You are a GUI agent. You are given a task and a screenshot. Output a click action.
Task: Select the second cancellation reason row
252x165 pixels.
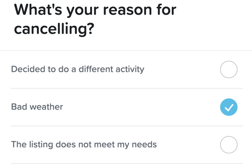[127, 107]
